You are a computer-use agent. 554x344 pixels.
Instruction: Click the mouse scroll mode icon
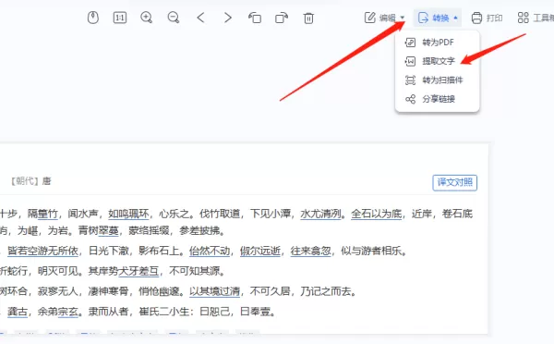click(x=93, y=18)
